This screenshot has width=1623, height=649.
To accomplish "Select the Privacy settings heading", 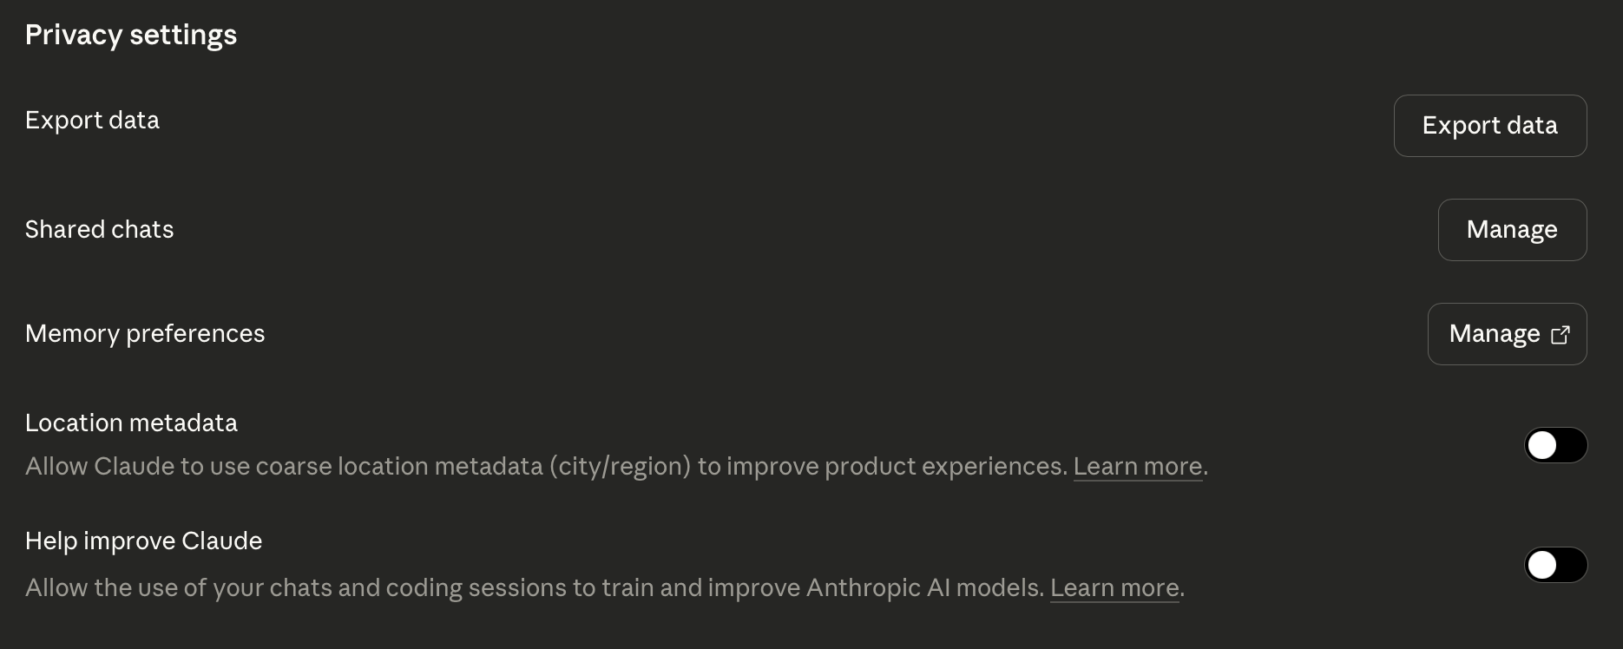I will [130, 35].
